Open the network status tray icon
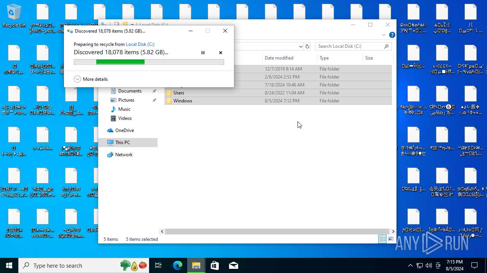This screenshot has width=487, height=273. click(x=419, y=265)
